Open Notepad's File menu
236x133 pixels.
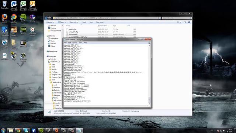point(66,43)
